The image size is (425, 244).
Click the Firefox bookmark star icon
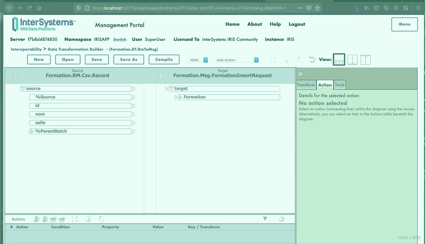317,8
